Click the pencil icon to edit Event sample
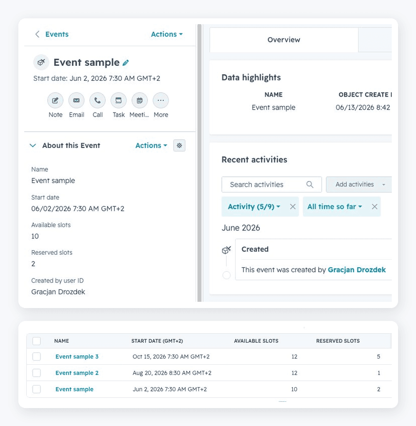Screen dimensions: 416x426 pyautogui.click(x=126, y=63)
